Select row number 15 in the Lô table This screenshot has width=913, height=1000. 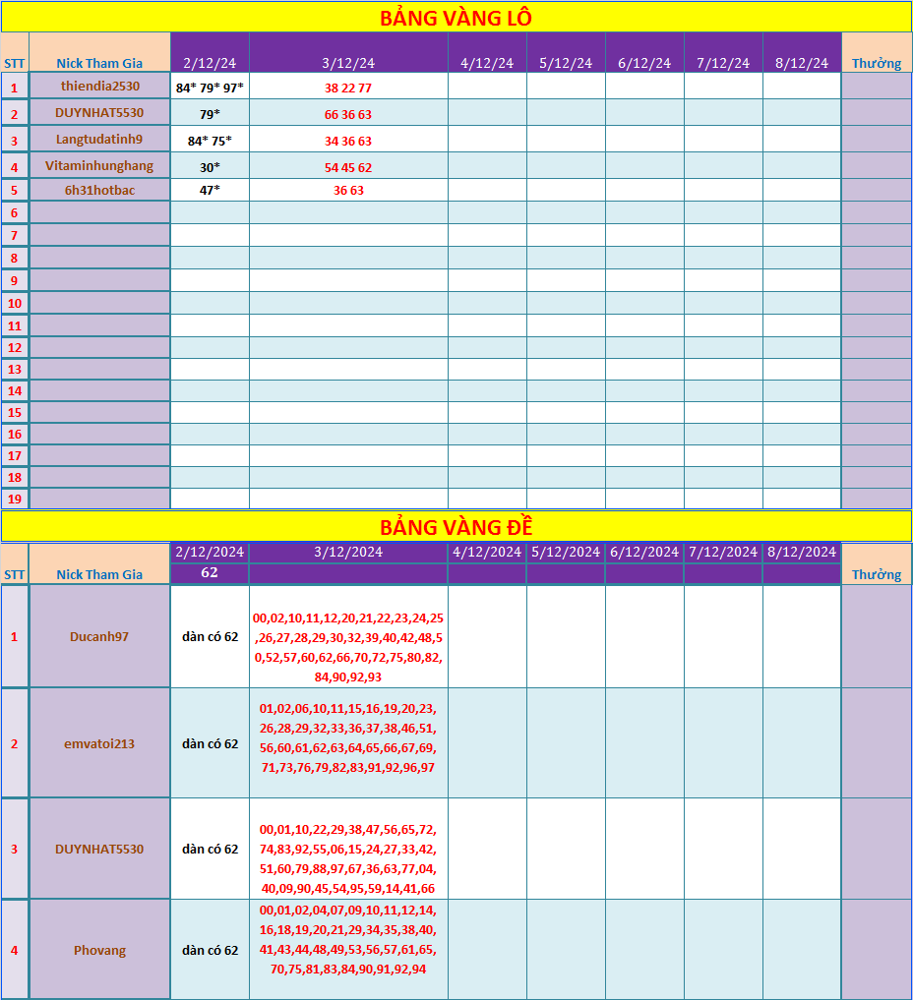pos(15,412)
